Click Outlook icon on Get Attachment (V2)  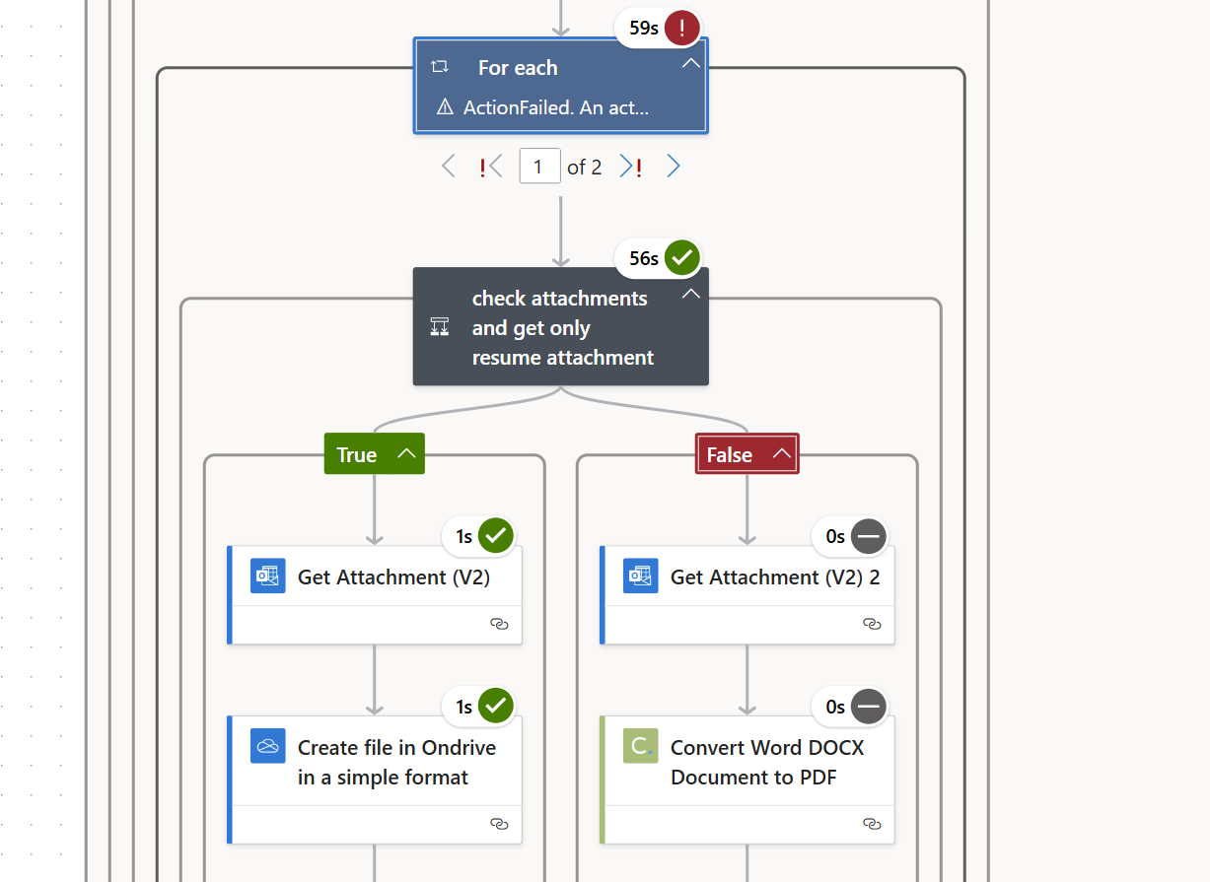[x=268, y=576]
